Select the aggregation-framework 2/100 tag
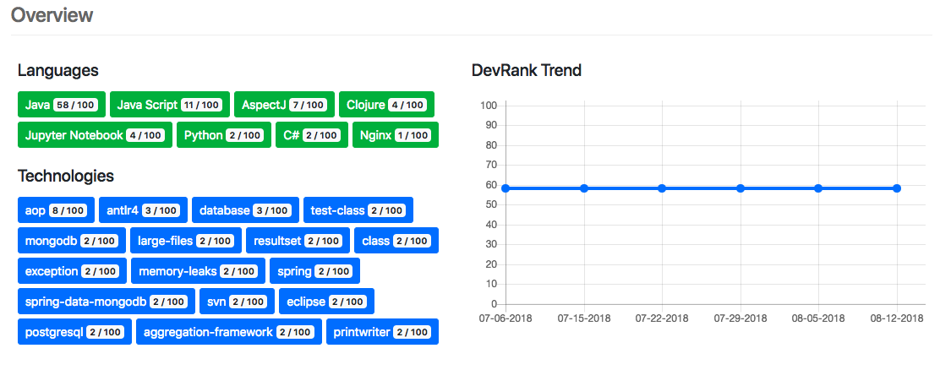The image size is (940, 370). point(229,332)
